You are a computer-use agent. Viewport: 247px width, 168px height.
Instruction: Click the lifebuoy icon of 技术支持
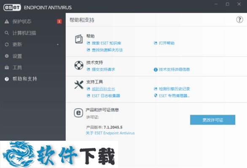coord(79,65)
